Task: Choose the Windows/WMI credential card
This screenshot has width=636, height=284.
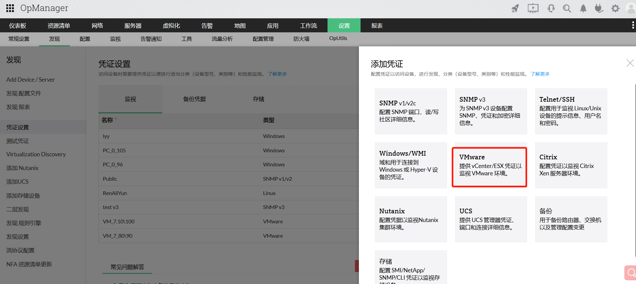Action: click(x=411, y=165)
